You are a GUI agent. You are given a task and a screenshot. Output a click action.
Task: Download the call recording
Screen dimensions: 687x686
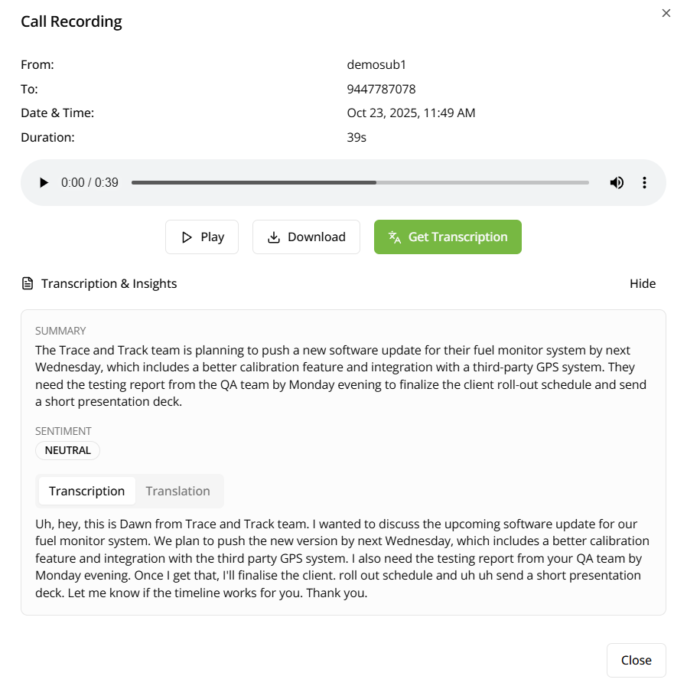306,237
